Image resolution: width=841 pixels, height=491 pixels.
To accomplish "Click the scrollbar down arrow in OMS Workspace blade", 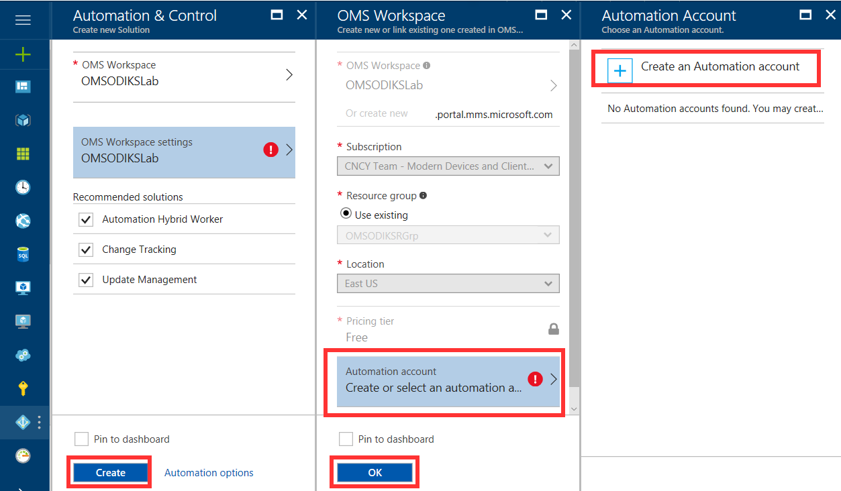I will (573, 408).
